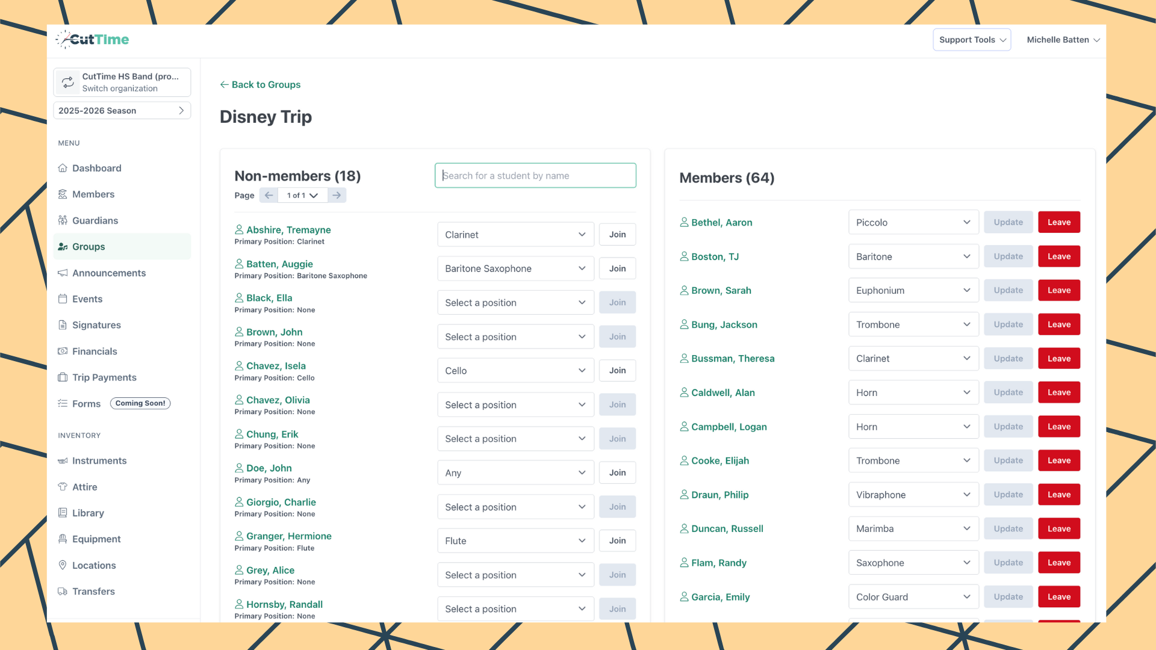Change Bethel, Aaron's Piccolo position dropdown
Image resolution: width=1156 pixels, height=650 pixels.
point(913,222)
